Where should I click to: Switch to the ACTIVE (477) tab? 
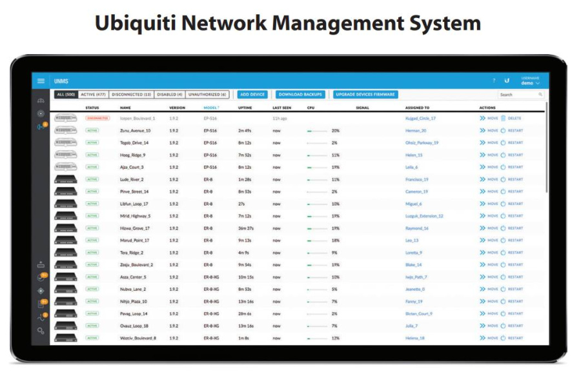[x=94, y=95]
